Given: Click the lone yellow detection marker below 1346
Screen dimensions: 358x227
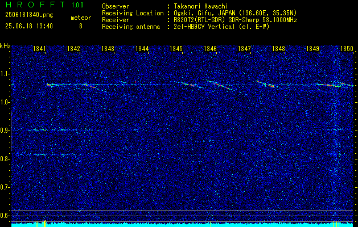Looking at the screenshot, I should coord(211,224).
